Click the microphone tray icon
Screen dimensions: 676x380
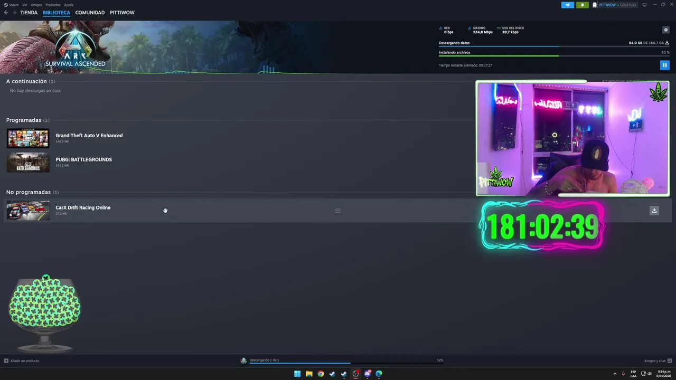(623, 374)
